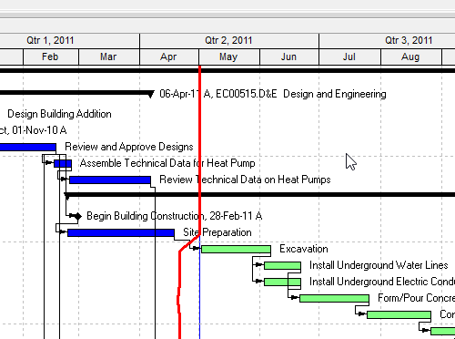Image resolution: width=455 pixels, height=339 pixels.
Task: Click the 'Site Preparation' label
Action: (217, 232)
